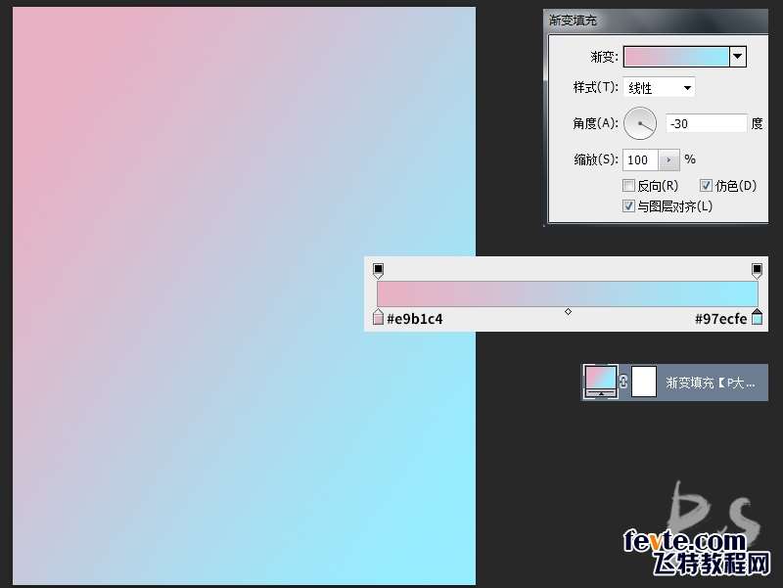This screenshot has width=783, height=588.
Task: Click the #e9b1c4 hex label
Action: (x=414, y=319)
